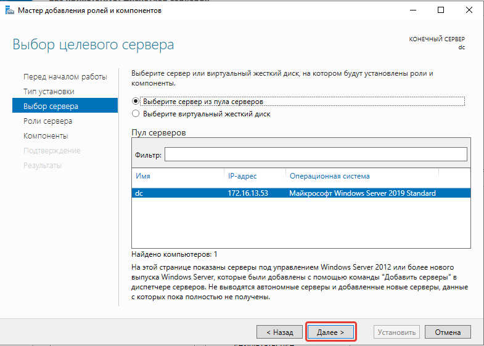Select server row dc in the pool

click(301, 193)
